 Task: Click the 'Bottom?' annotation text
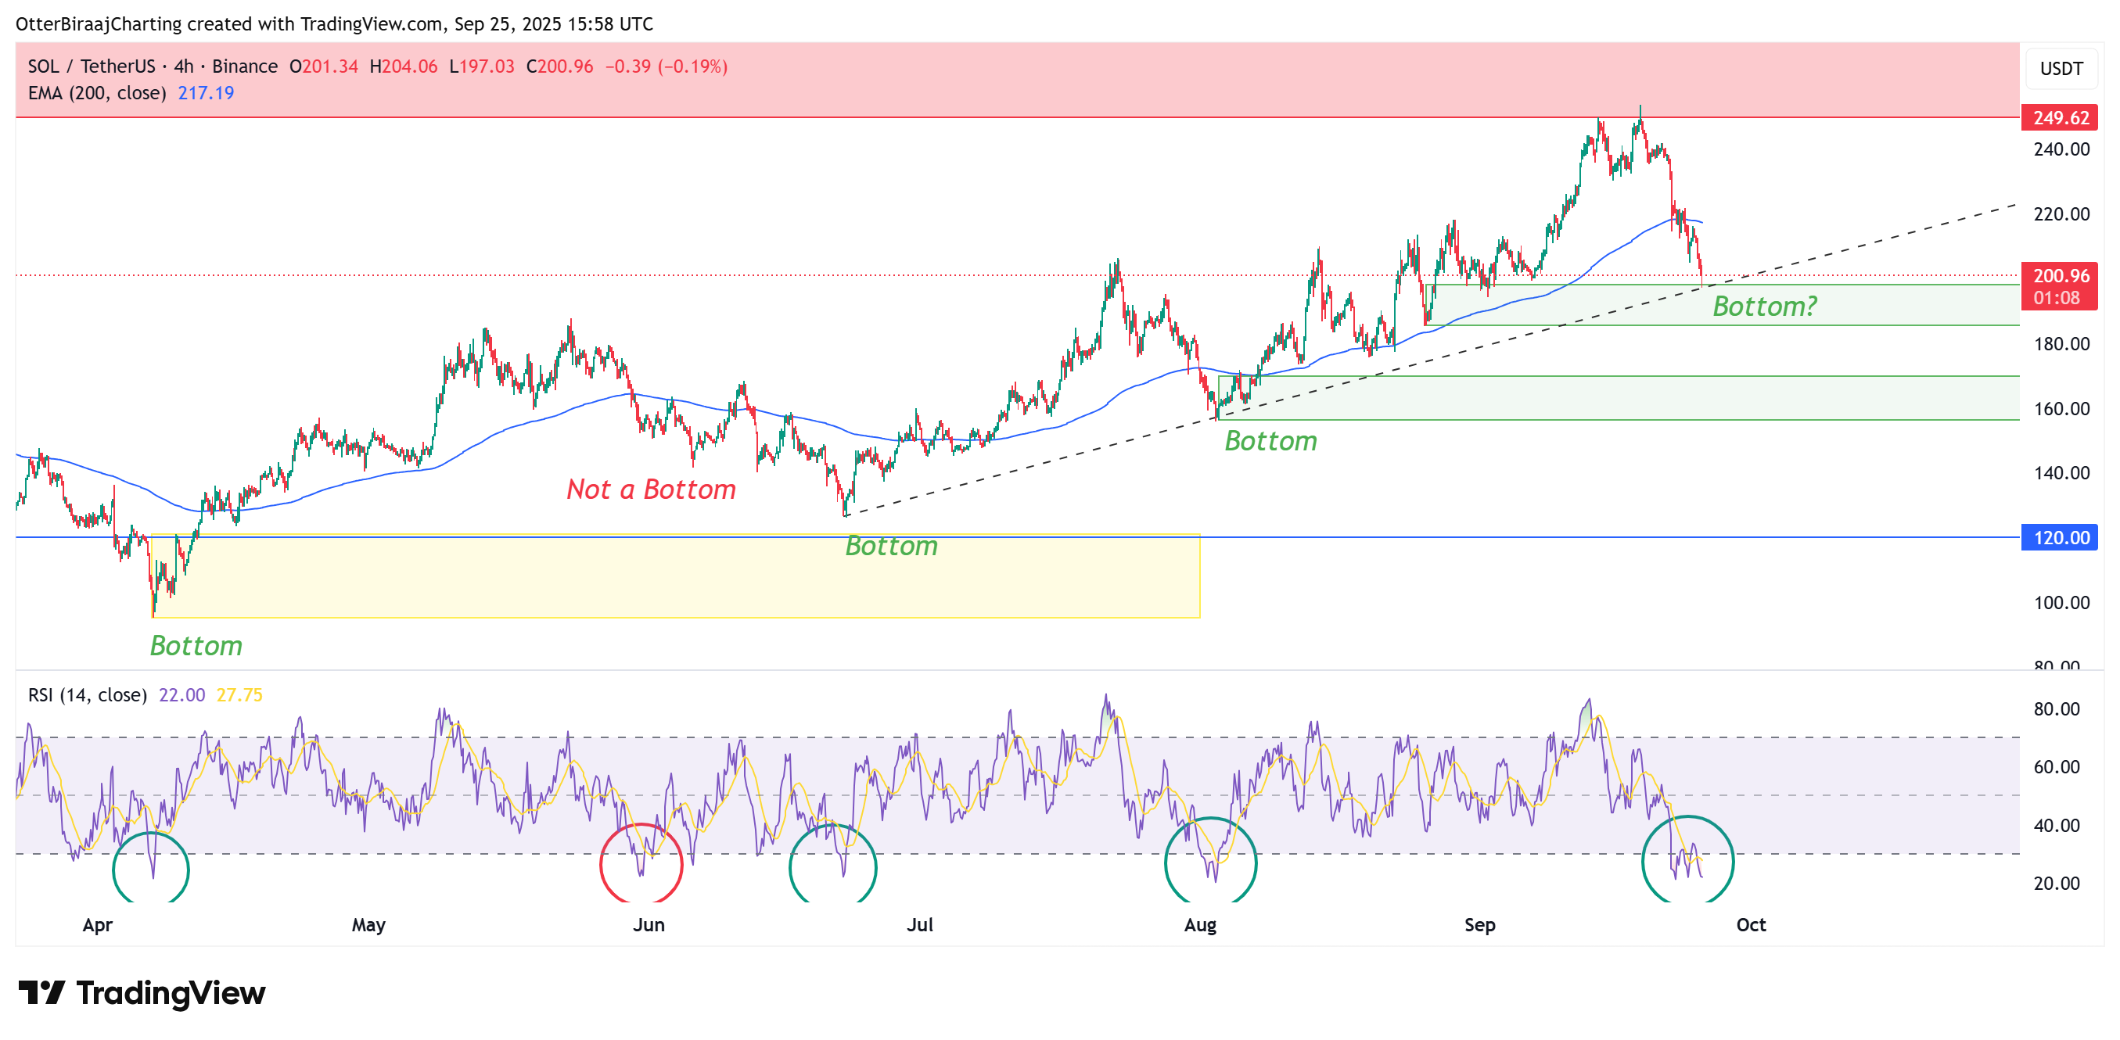pyautogui.click(x=1765, y=307)
